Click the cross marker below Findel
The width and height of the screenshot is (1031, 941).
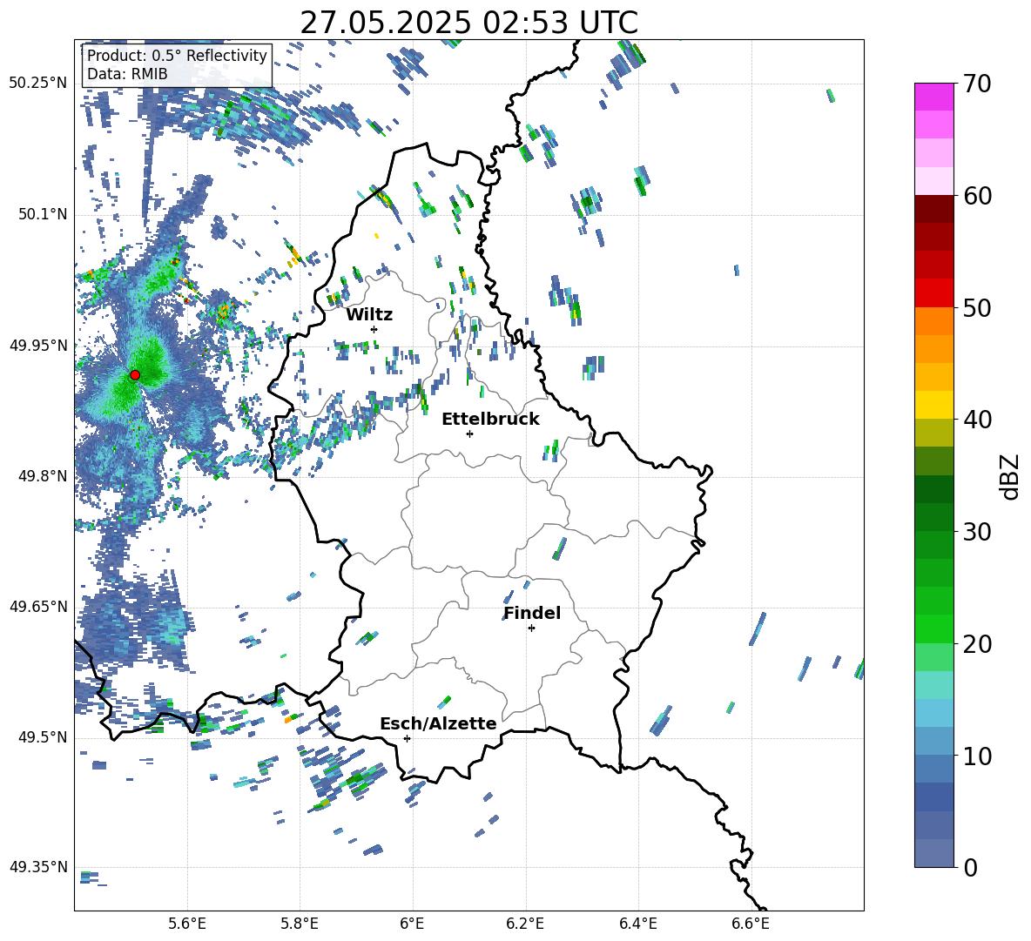[x=531, y=628]
